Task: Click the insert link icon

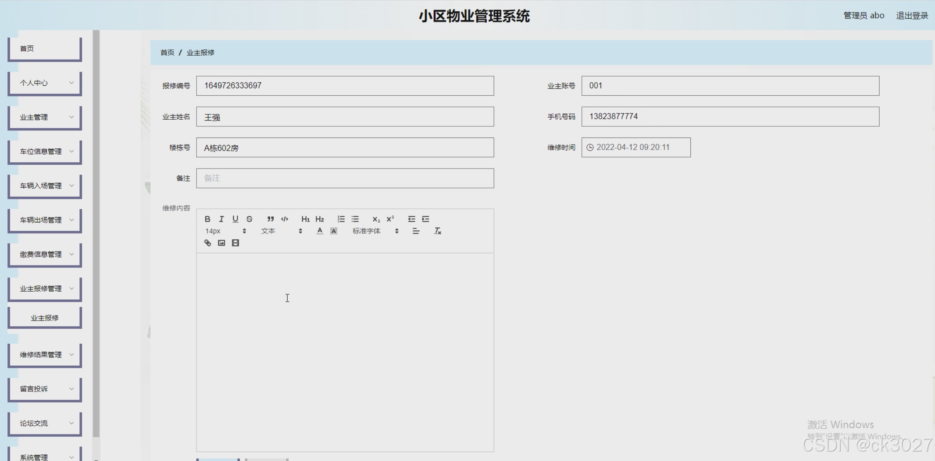Action: 208,243
